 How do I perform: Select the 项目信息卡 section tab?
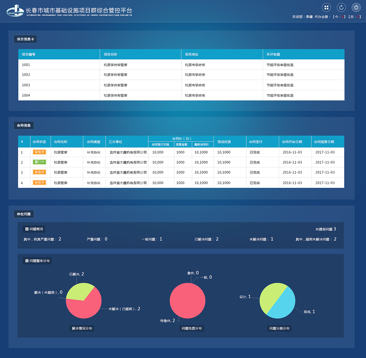pyautogui.click(x=25, y=39)
